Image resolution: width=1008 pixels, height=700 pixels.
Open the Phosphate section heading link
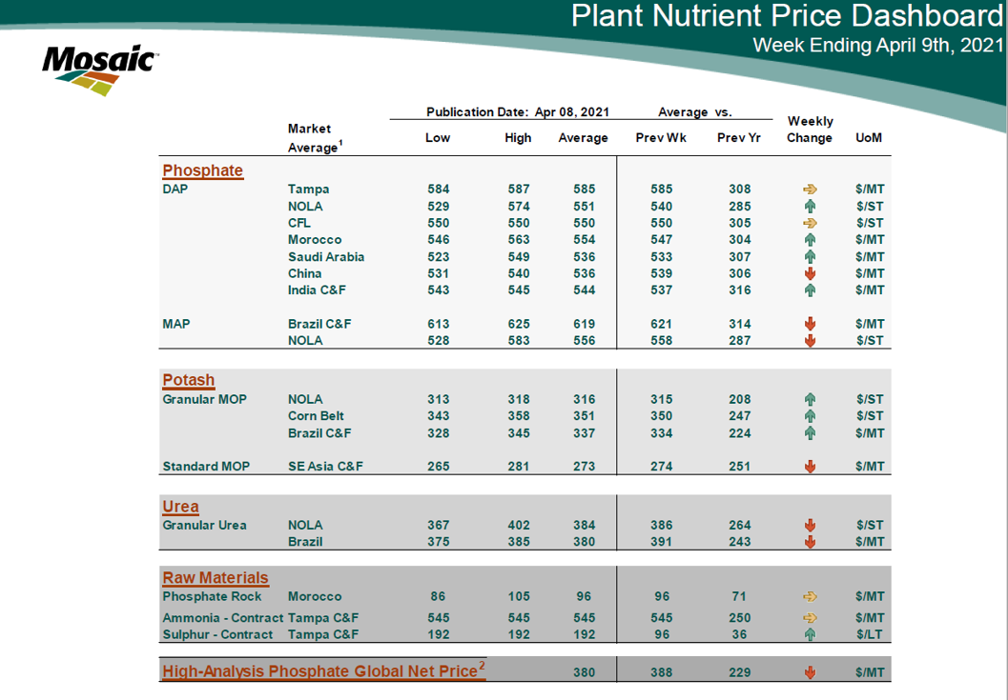click(202, 170)
